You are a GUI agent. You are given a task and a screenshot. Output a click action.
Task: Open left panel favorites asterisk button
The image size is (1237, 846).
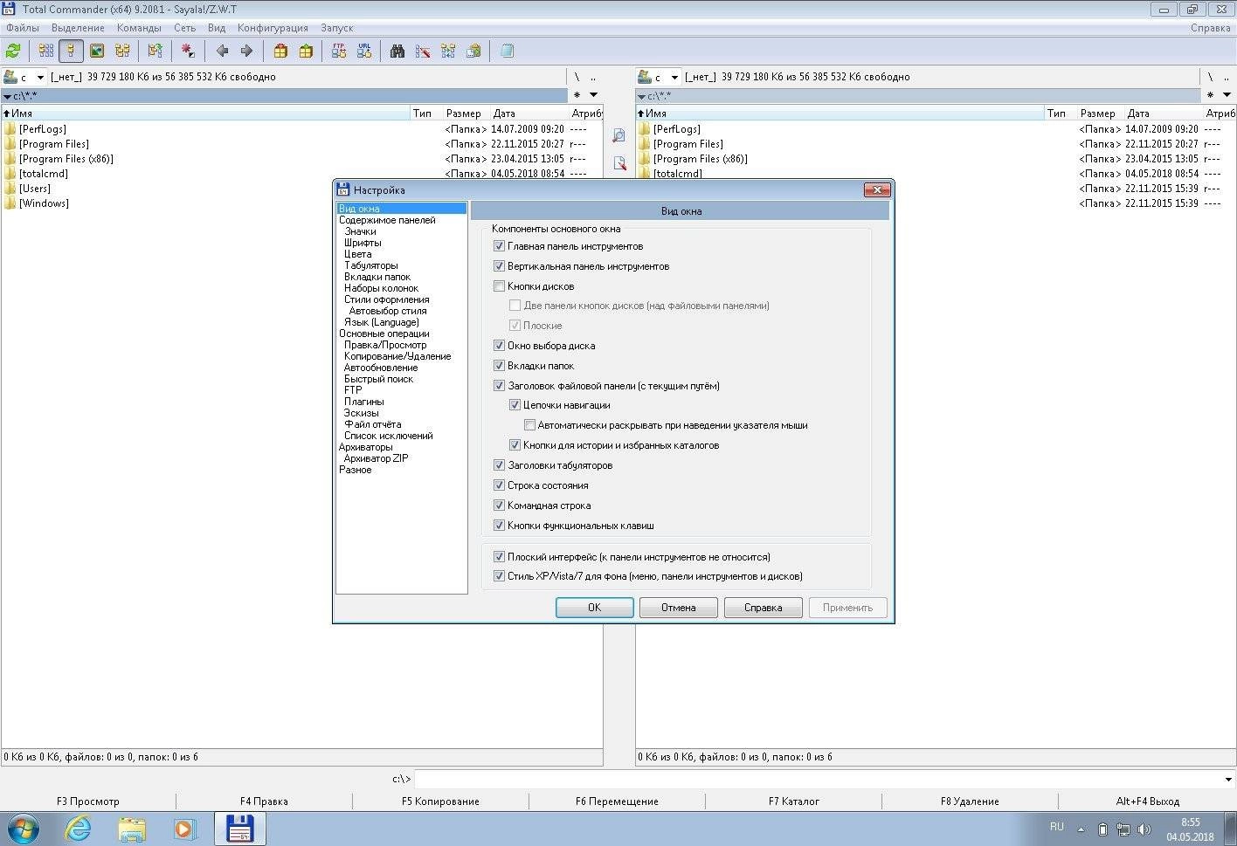pyautogui.click(x=577, y=95)
